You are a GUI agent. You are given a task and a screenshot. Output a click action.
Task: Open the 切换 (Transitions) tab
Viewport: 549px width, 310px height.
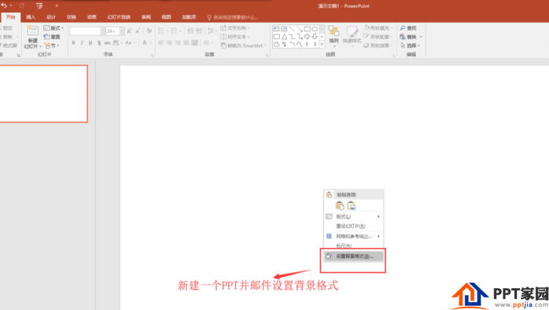click(x=71, y=16)
